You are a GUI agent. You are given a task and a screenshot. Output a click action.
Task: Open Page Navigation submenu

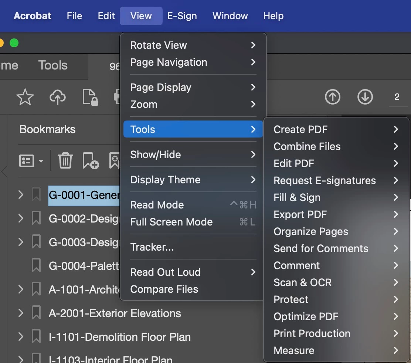click(x=193, y=62)
